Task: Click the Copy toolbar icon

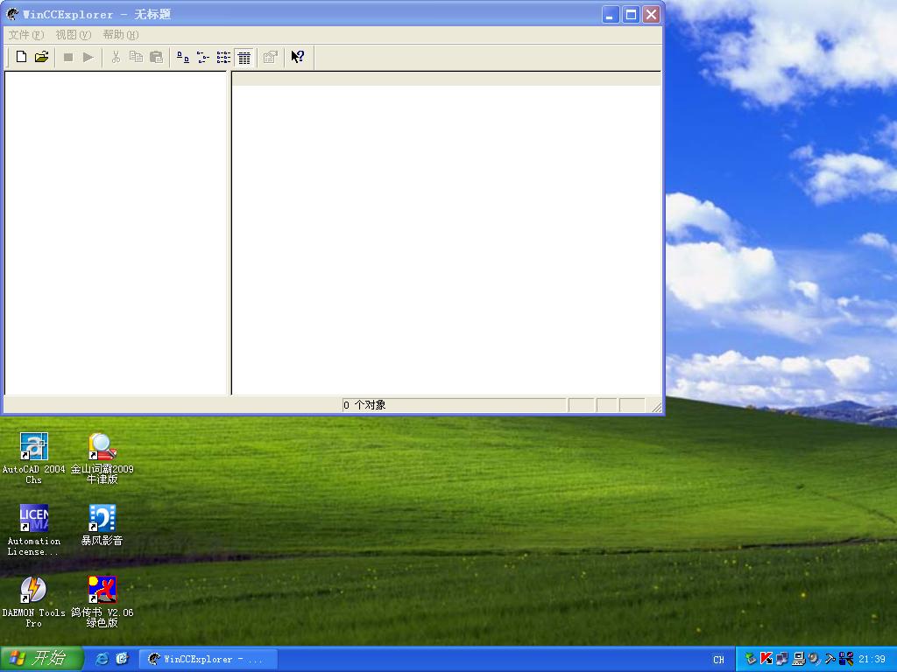Action: point(136,57)
